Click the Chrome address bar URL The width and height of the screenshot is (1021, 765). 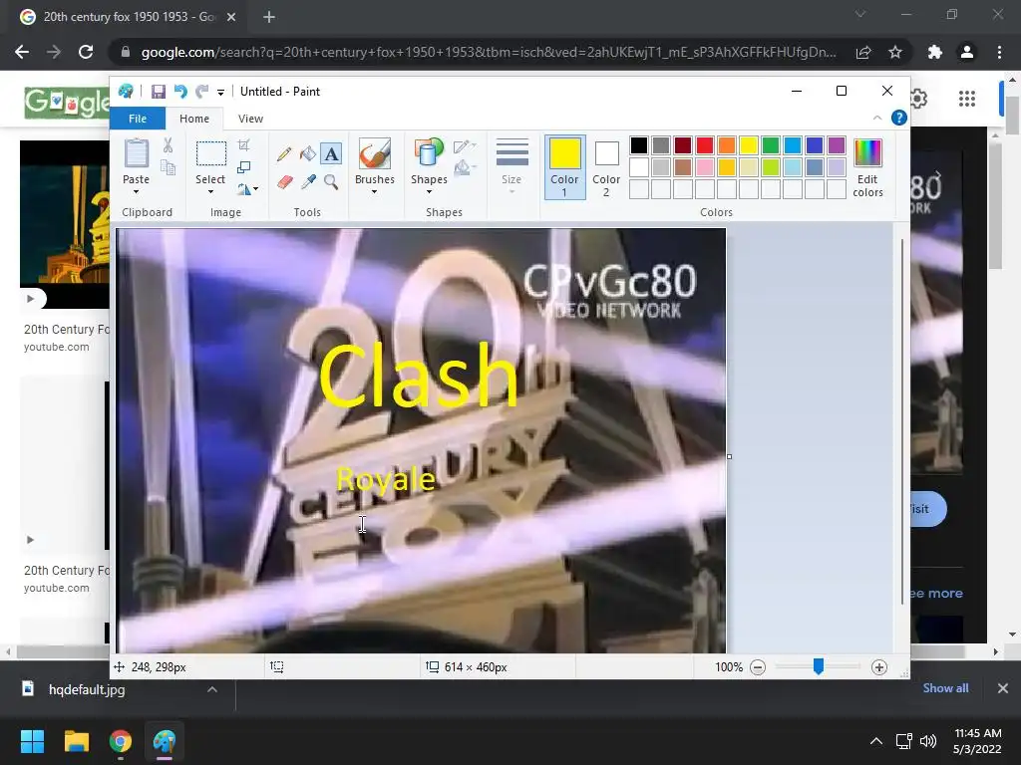pos(489,52)
